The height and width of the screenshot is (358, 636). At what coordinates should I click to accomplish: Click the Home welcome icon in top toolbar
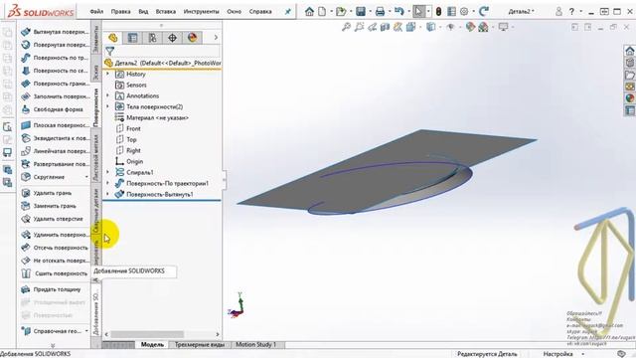point(309,11)
